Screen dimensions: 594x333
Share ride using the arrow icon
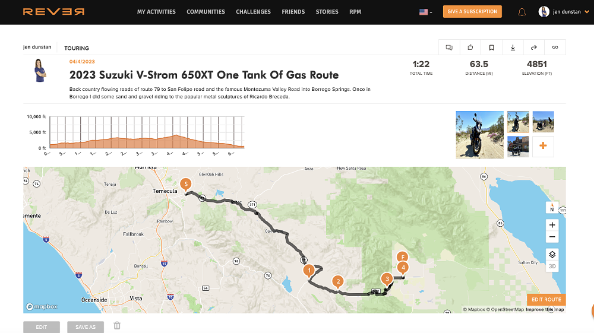tap(534, 47)
